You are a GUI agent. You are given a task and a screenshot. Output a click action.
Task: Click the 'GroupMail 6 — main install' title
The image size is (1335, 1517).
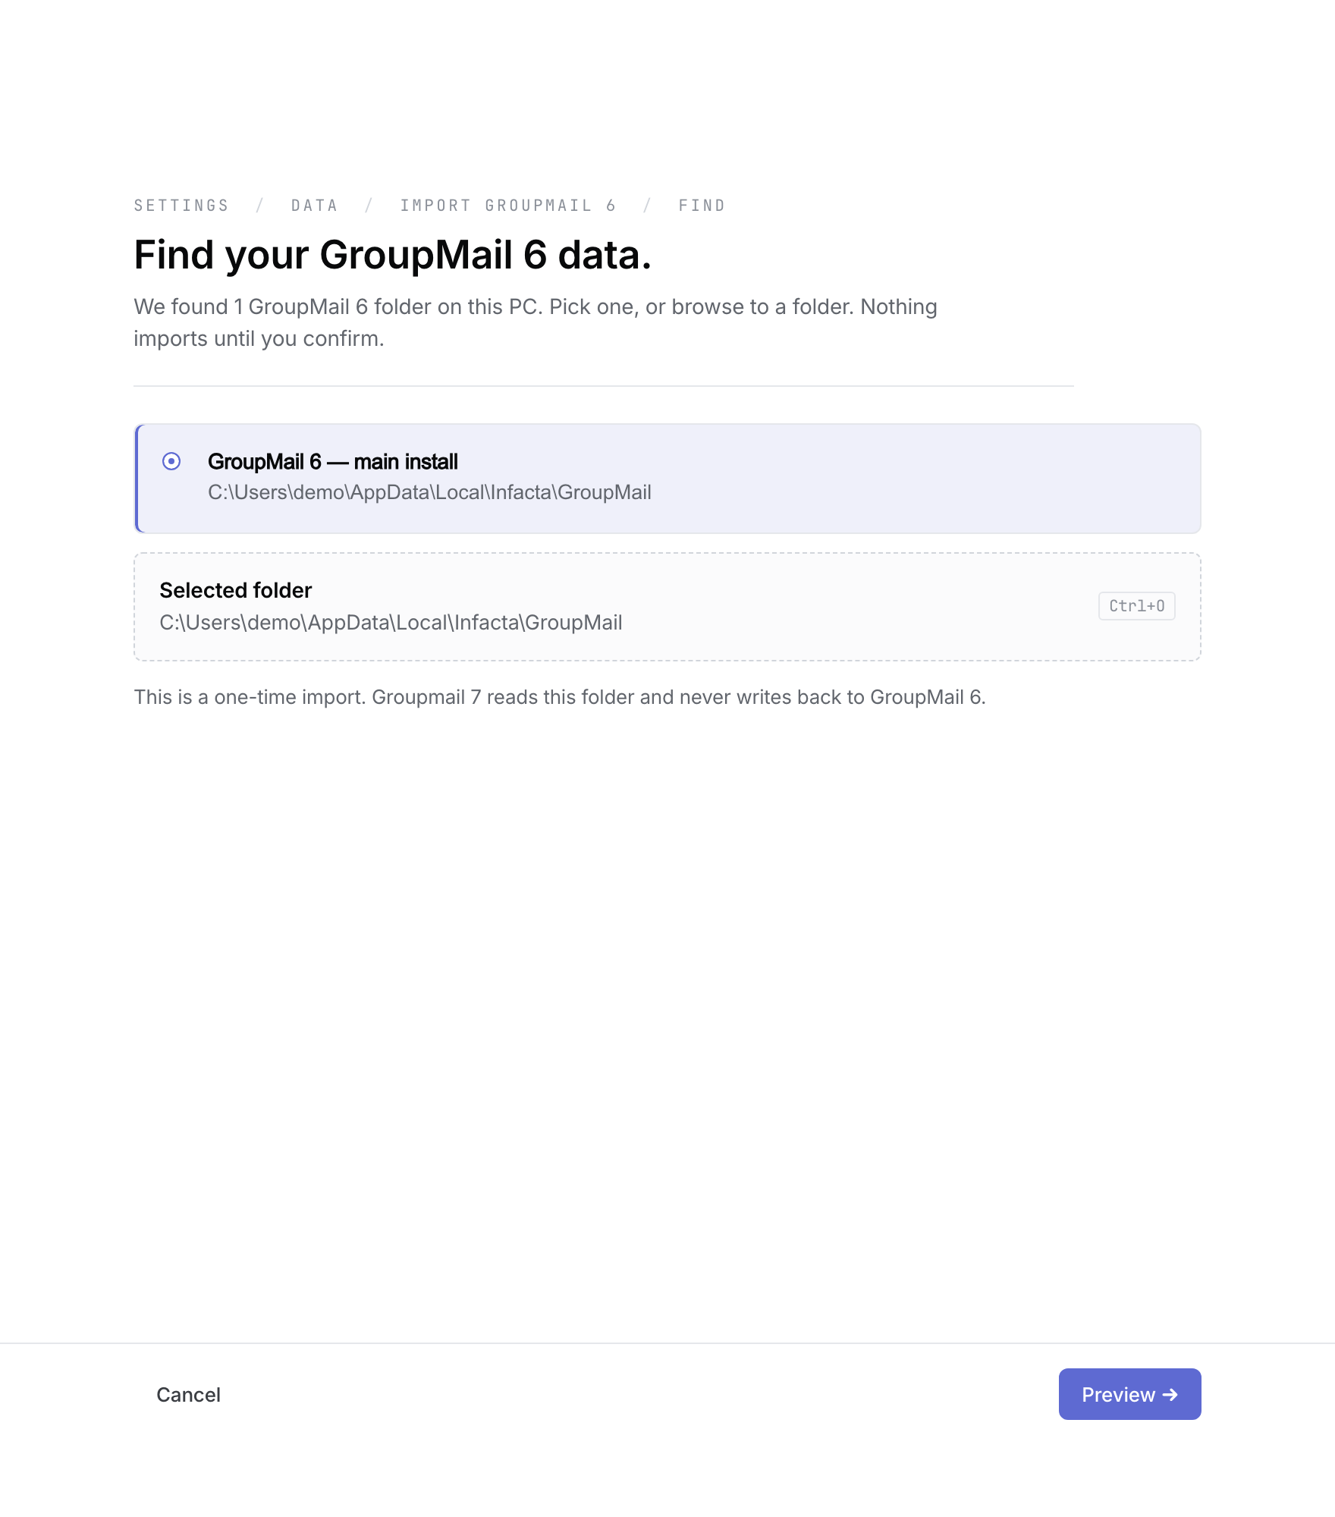coord(332,461)
